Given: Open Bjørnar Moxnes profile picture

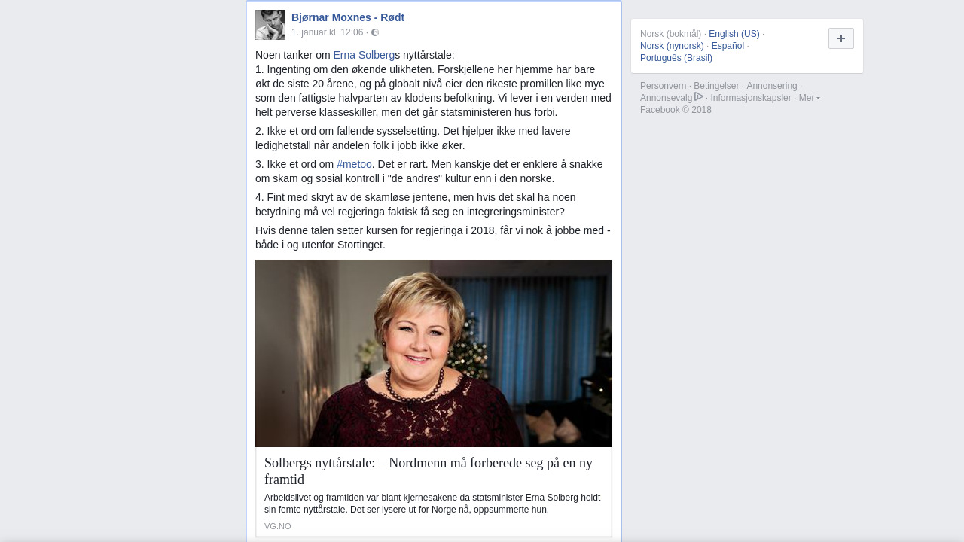Looking at the screenshot, I should [x=270, y=25].
